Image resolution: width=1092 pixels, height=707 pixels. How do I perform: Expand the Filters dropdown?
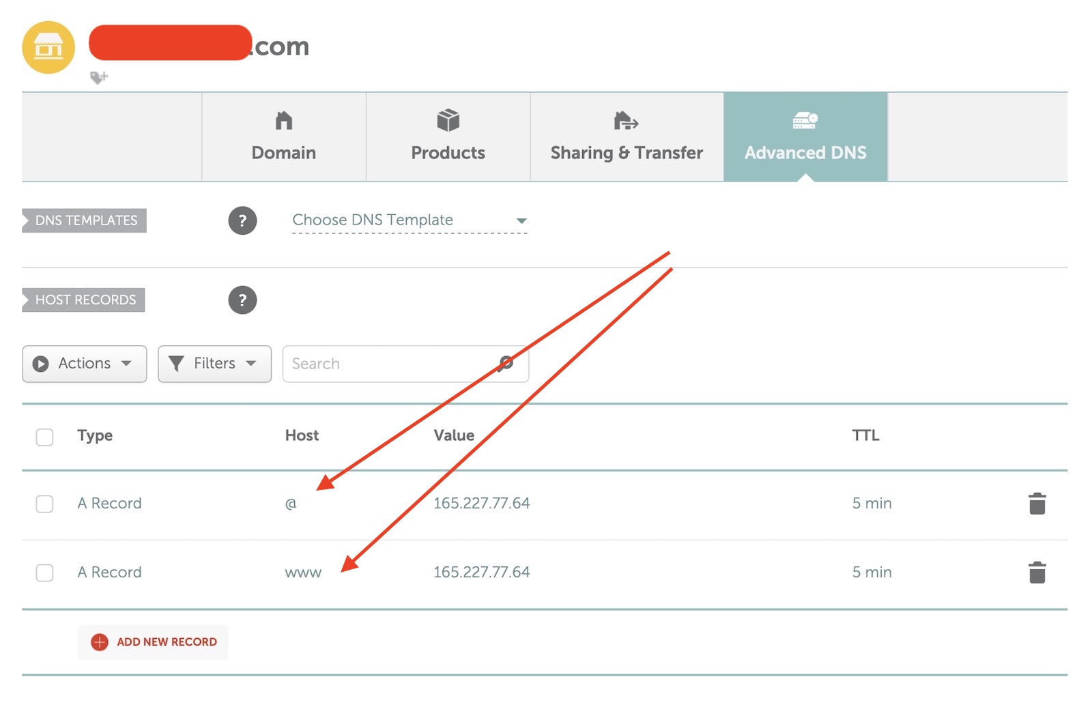(214, 364)
